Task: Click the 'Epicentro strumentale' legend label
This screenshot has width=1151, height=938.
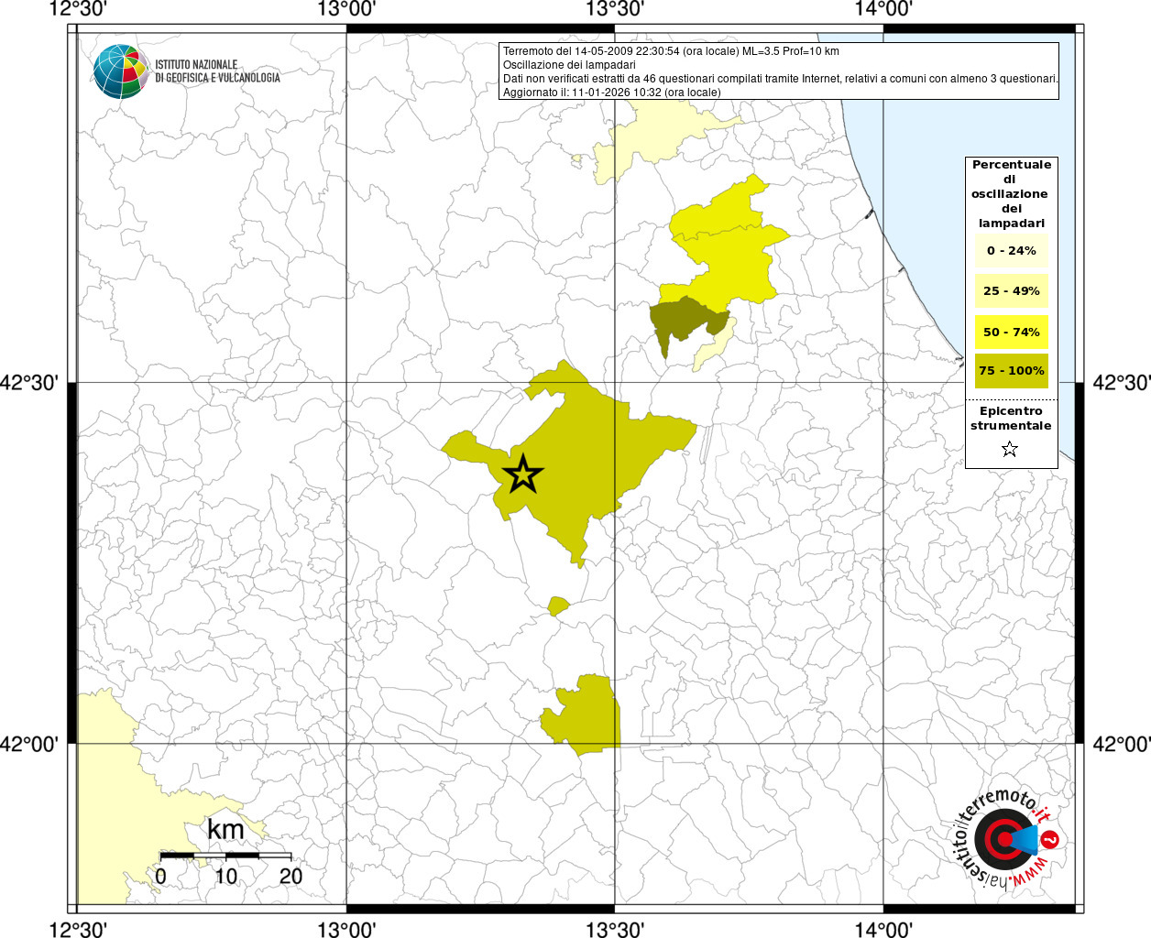Action: (1011, 419)
